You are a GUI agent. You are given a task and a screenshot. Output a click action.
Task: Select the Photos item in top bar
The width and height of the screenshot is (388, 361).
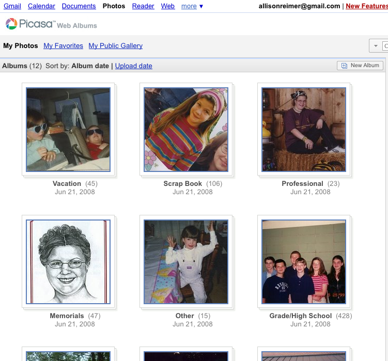[x=114, y=6]
